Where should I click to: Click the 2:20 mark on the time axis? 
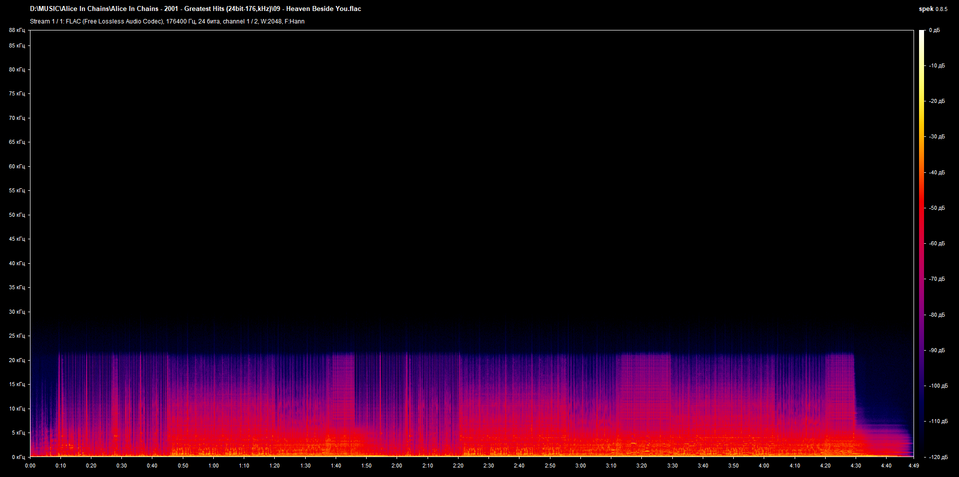459,465
